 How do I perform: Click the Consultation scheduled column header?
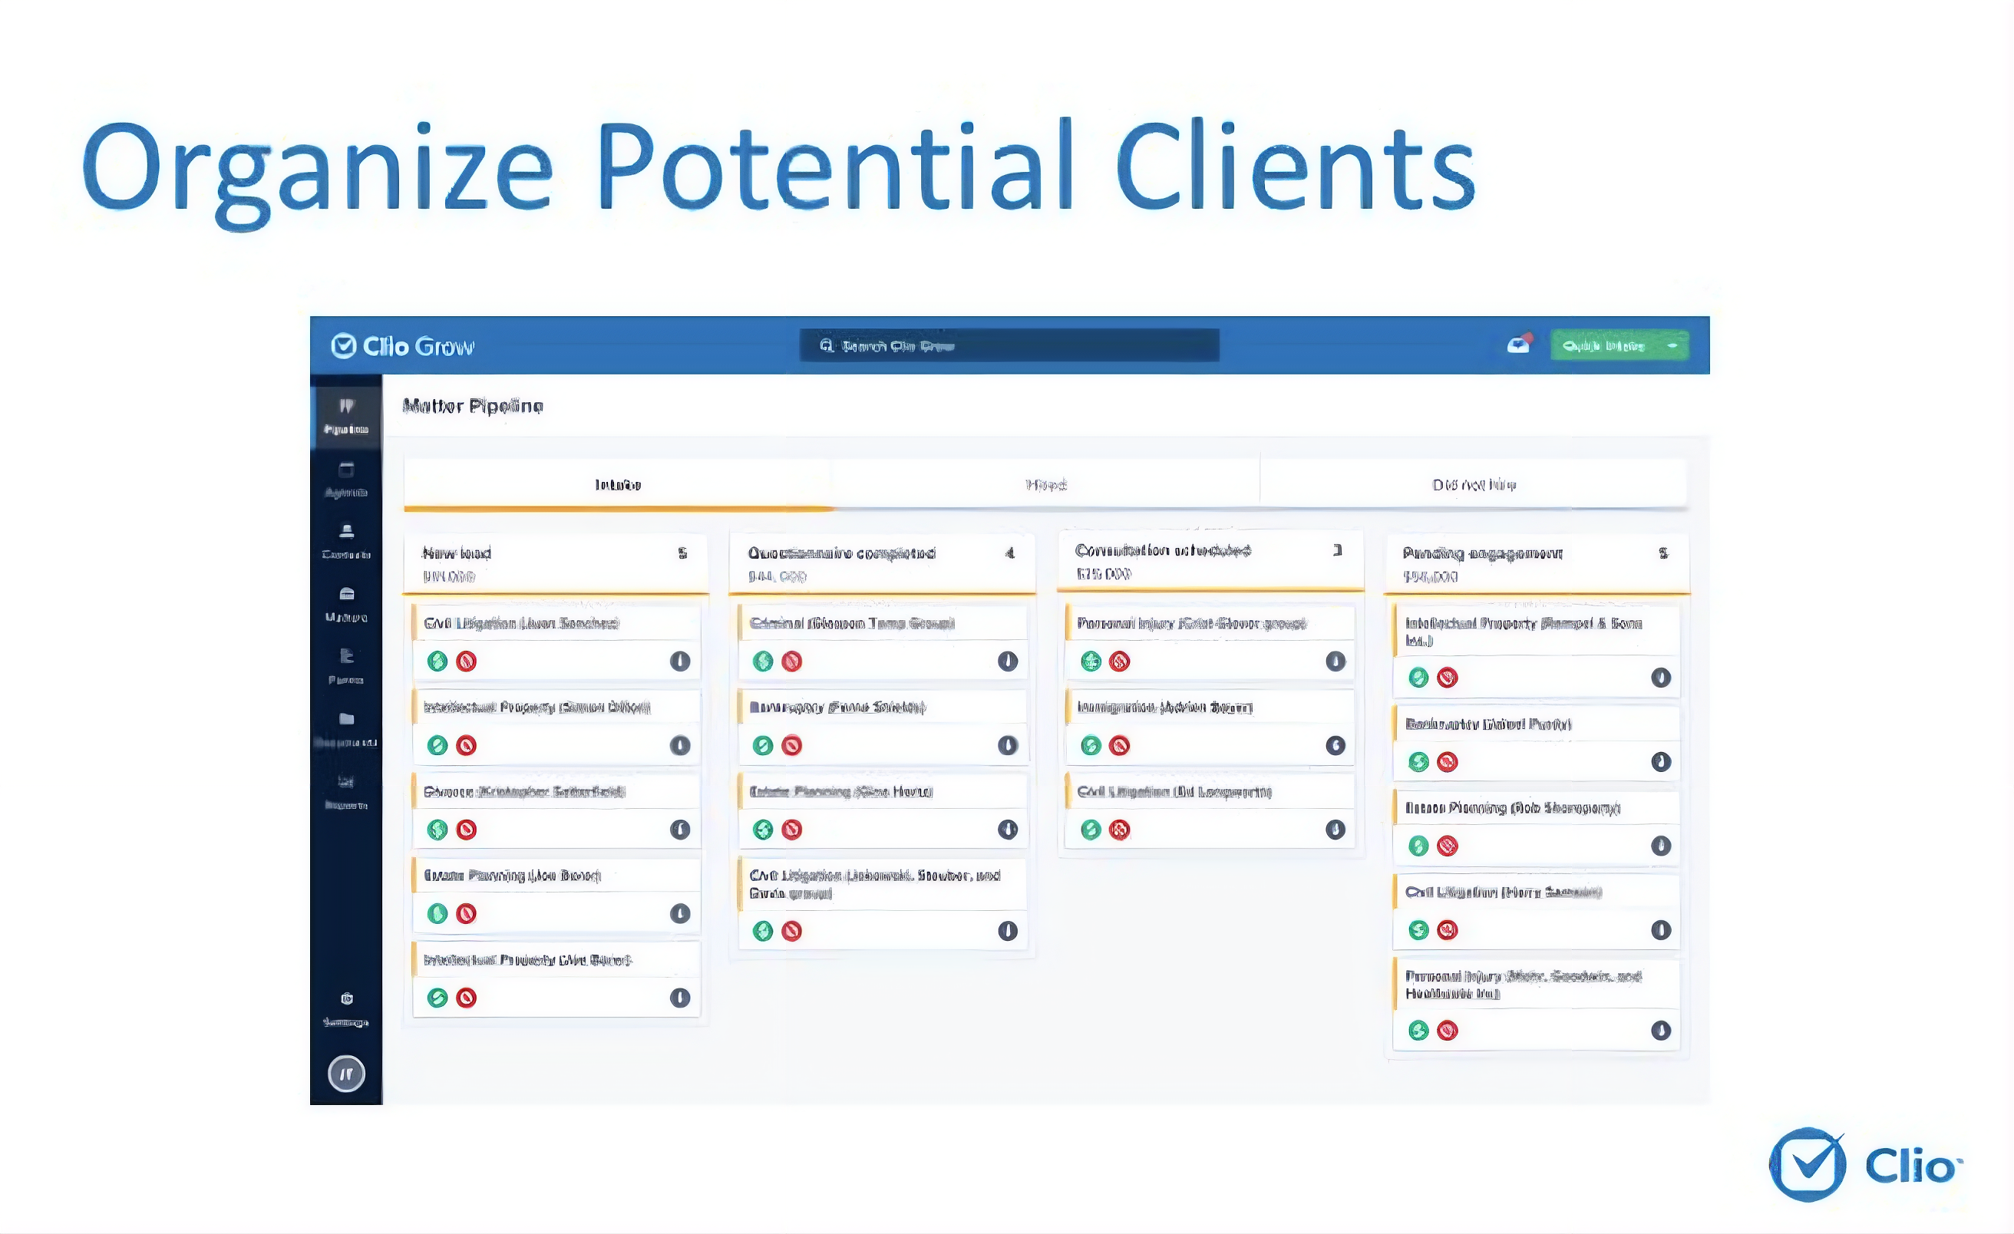(1210, 561)
